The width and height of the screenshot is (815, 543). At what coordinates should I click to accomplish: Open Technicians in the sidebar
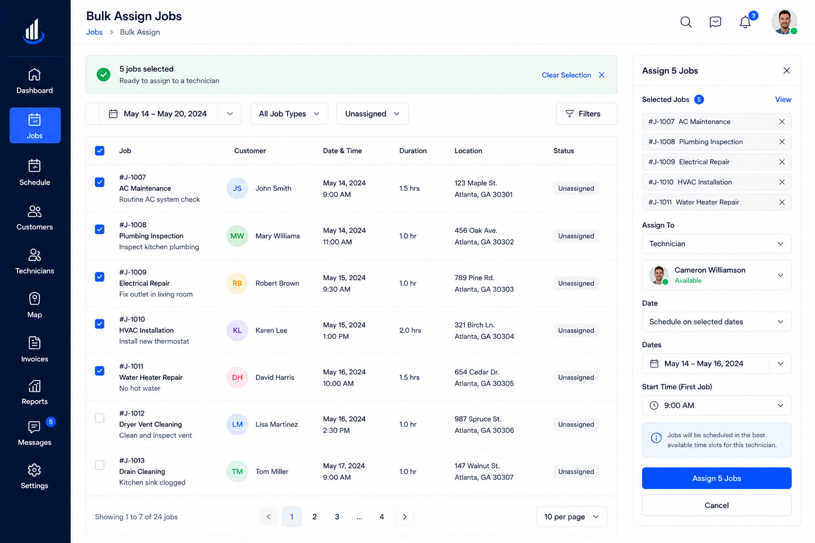[34, 261]
